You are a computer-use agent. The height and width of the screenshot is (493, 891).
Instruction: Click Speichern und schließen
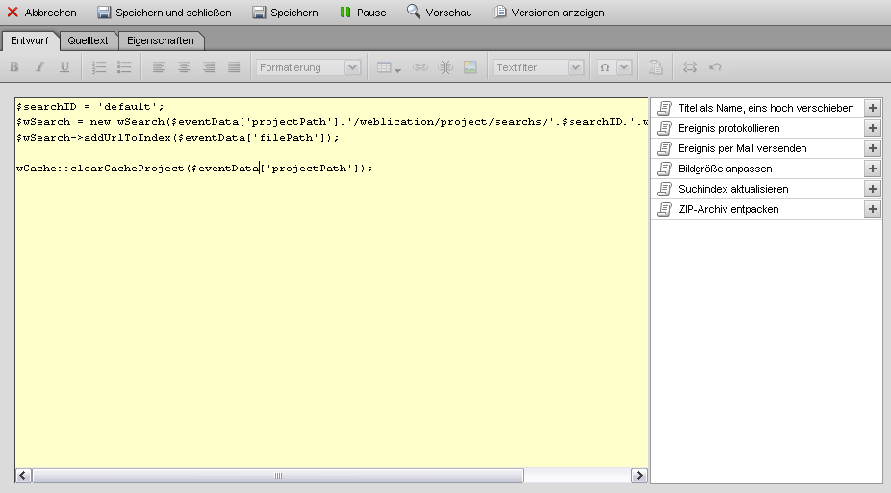point(165,12)
